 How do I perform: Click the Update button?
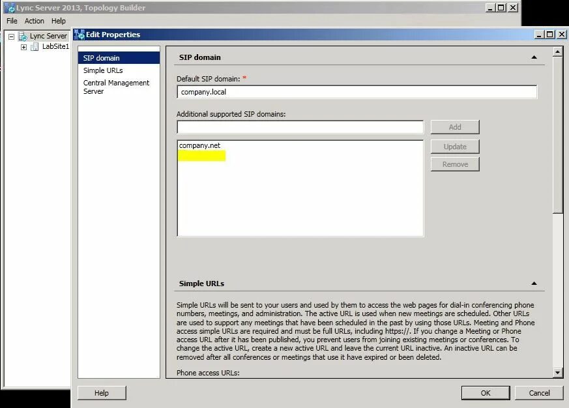pos(455,147)
